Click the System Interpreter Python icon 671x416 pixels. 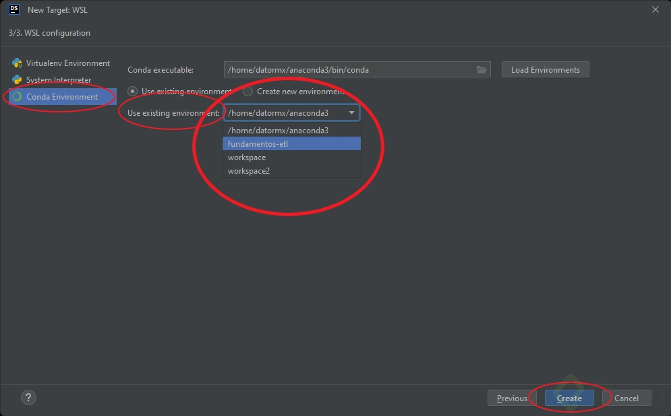coord(17,80)
